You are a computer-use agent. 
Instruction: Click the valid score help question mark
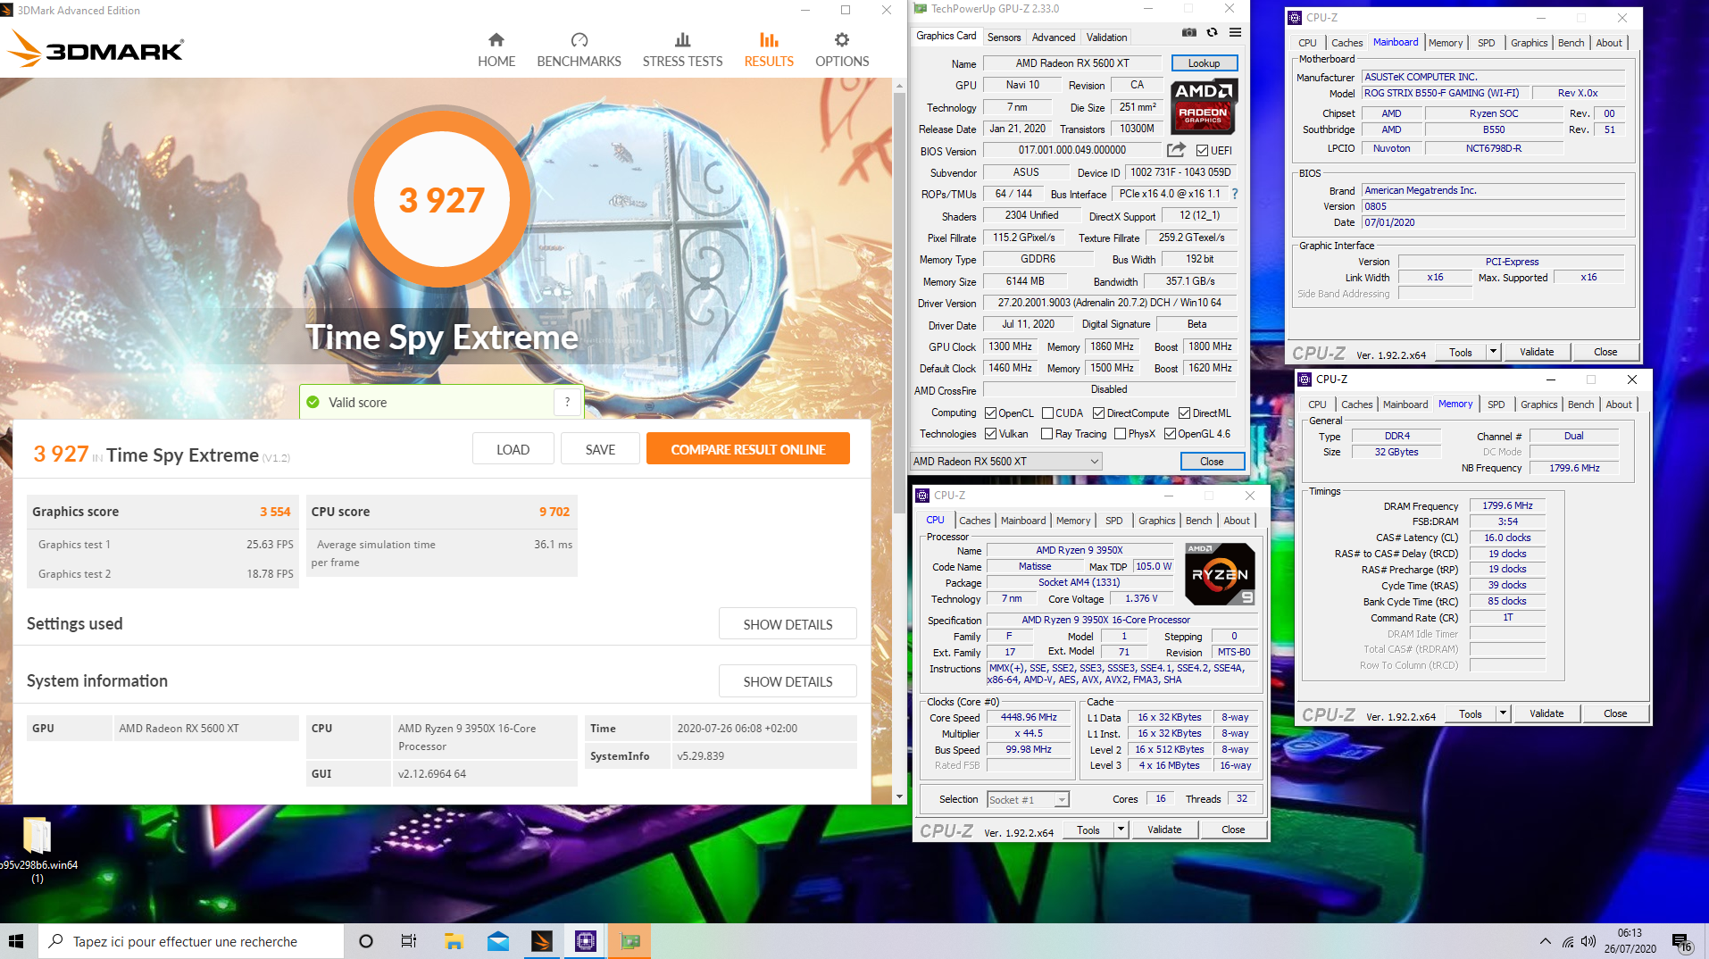point(567,403)
